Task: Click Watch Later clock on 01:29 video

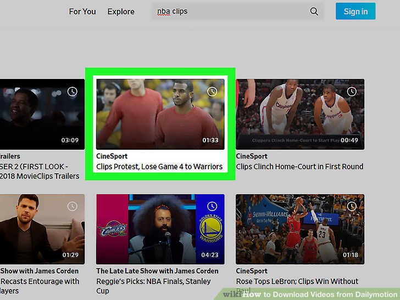Action: (x=73, y=206)
